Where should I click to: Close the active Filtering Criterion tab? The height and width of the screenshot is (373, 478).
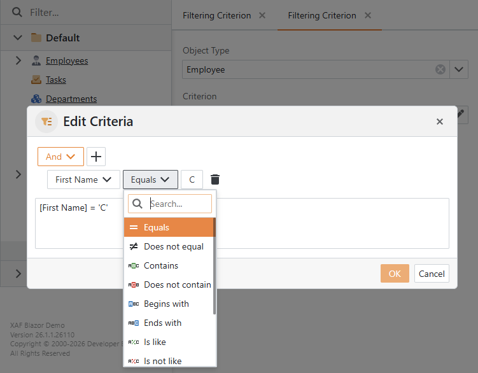(x=368, y=15)
